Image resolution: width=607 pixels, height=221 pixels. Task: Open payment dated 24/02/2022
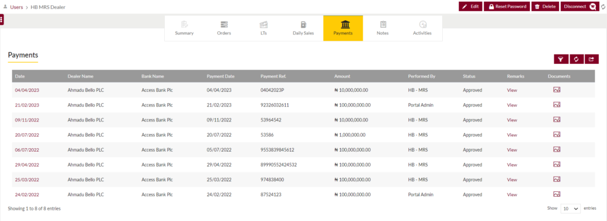[27, 195]
